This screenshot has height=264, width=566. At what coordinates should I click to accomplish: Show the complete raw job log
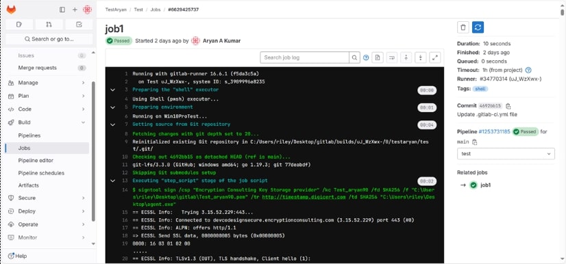point(377,57)
